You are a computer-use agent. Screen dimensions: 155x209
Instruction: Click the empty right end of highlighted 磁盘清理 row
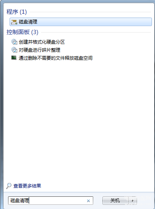coord(120,22)
